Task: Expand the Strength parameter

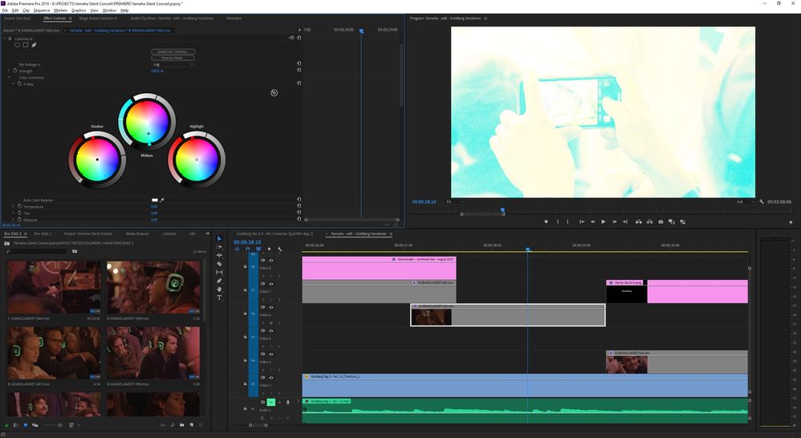Action: click(x=9, y=71)
